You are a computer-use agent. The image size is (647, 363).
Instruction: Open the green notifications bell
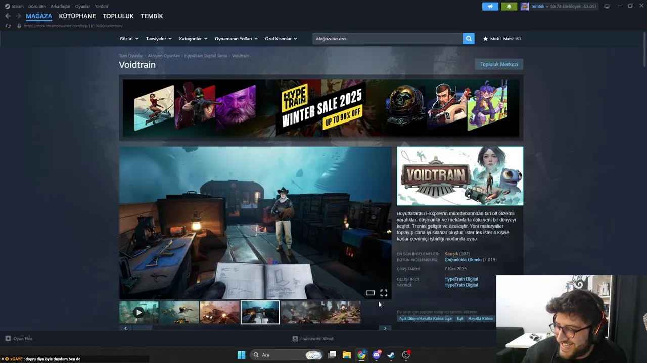509,6
